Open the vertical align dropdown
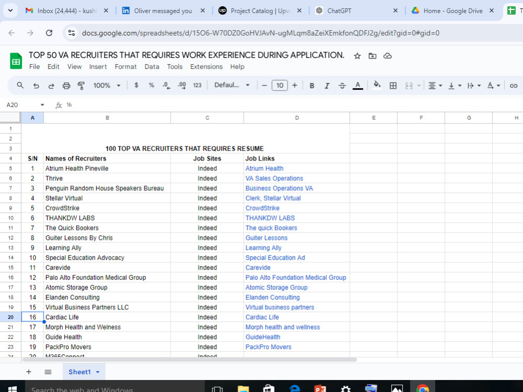Screen dimensions: 523x392 pos(454,86)
